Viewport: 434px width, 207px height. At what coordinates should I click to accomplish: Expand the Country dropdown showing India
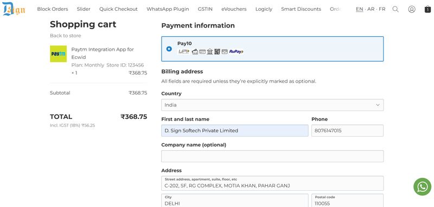[272, 105]
